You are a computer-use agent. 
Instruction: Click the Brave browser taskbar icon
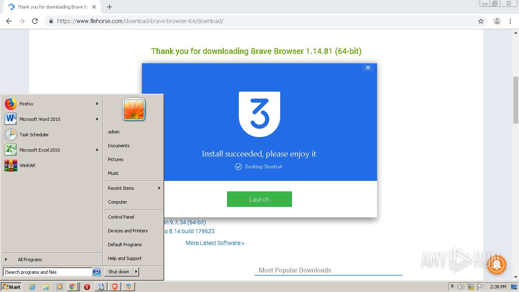click(115, 287)
